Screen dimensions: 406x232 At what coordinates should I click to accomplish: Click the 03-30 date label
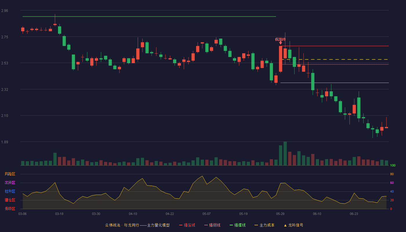96,214
